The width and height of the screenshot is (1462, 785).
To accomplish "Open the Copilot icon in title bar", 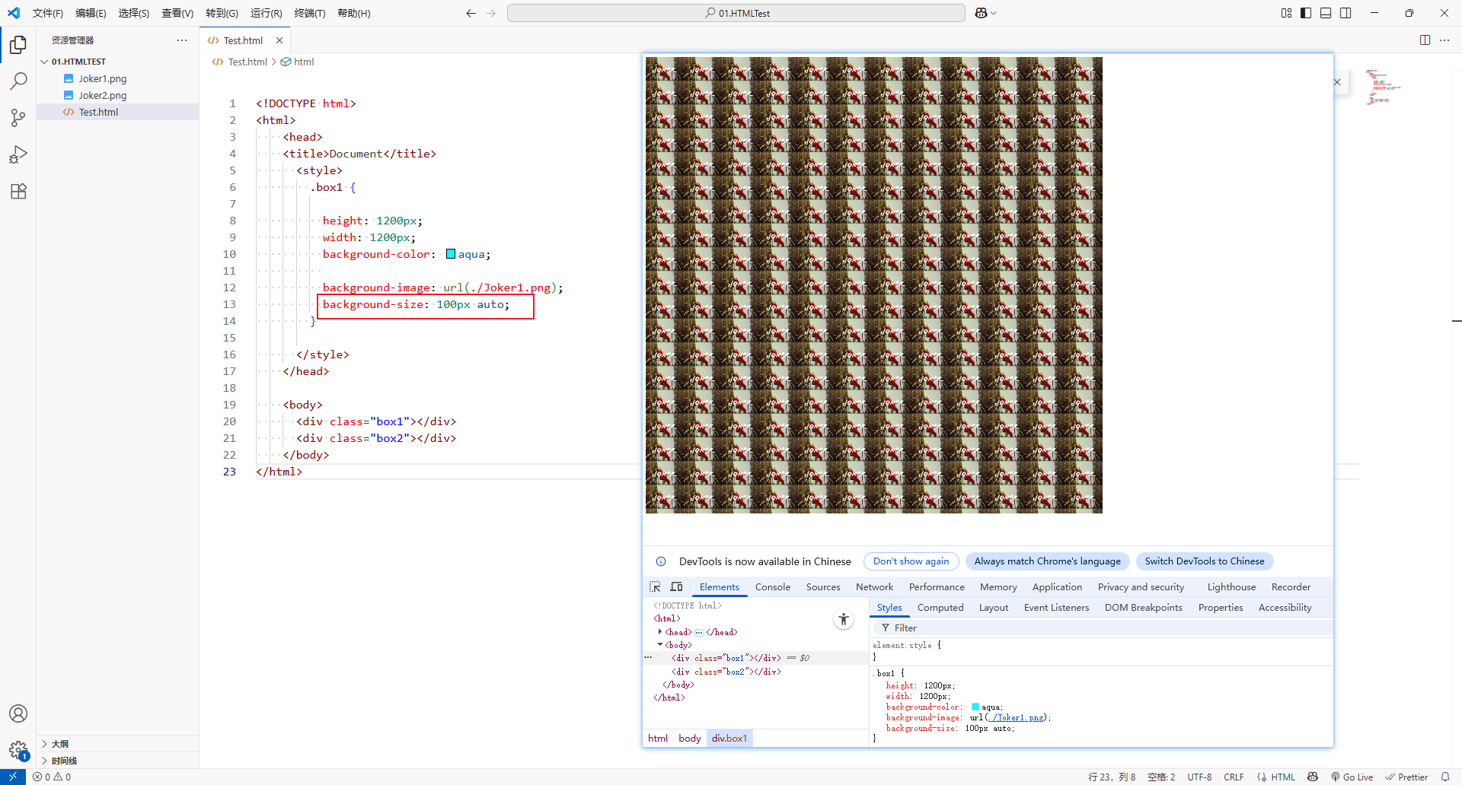I will click(x=981, y=13).
